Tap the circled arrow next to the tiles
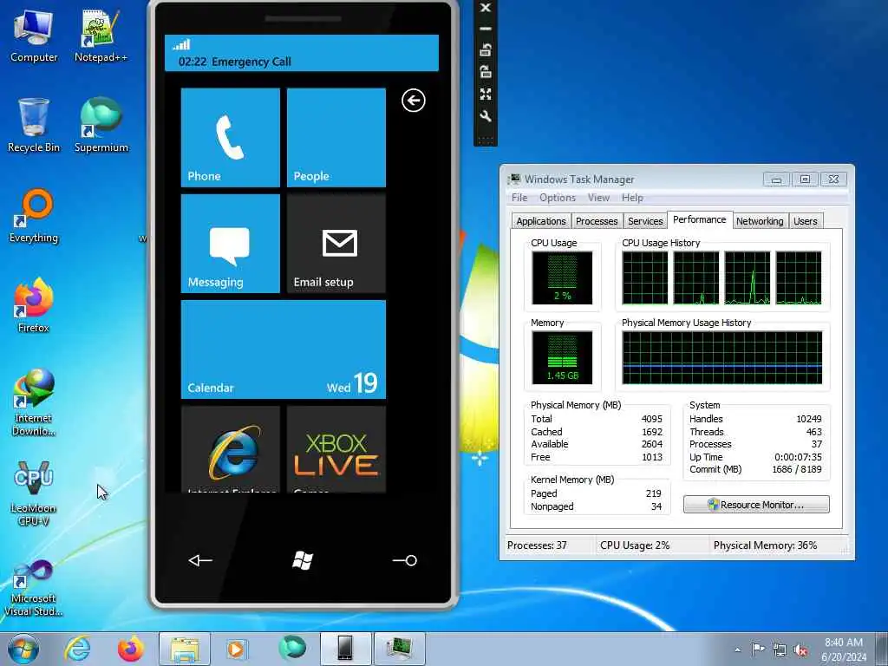 point(414,101)
